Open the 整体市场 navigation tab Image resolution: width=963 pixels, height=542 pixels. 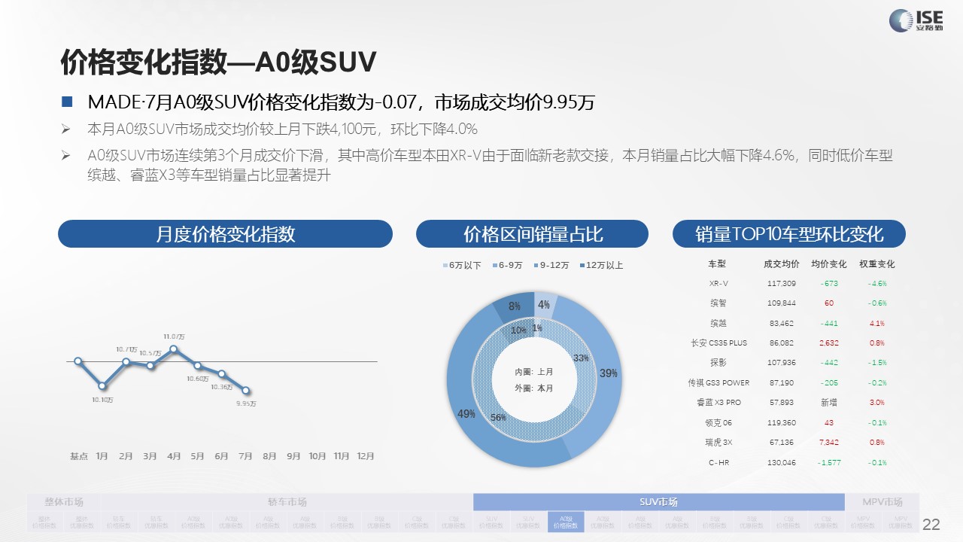pos(64,502)
